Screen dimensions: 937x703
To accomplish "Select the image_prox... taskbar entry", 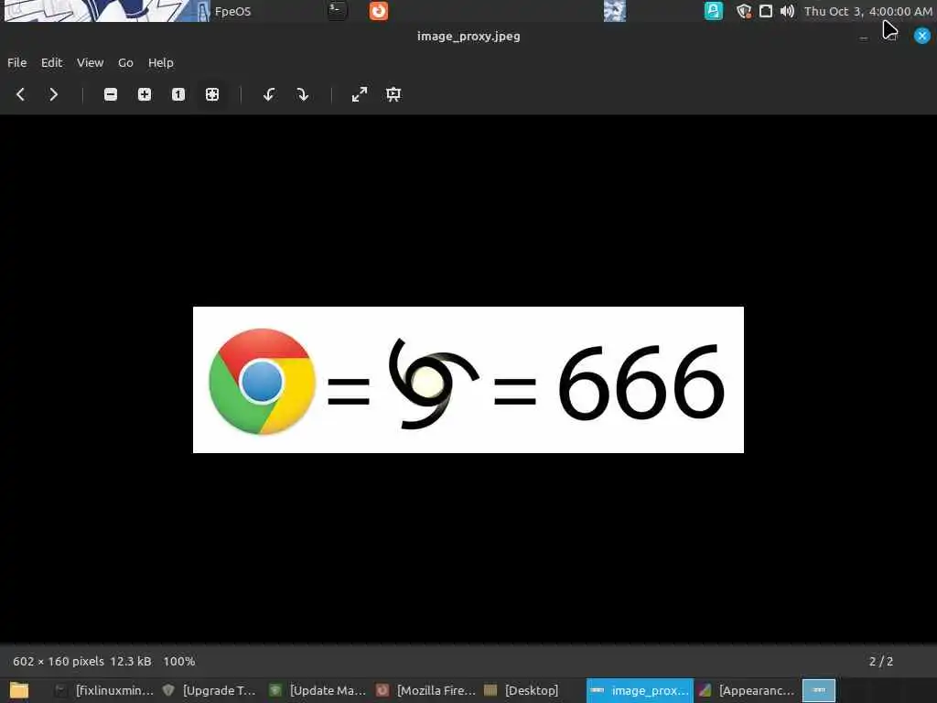I will tap(640, 690).
